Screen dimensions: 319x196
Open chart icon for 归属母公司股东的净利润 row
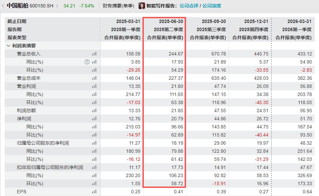[x=94, y=143]
